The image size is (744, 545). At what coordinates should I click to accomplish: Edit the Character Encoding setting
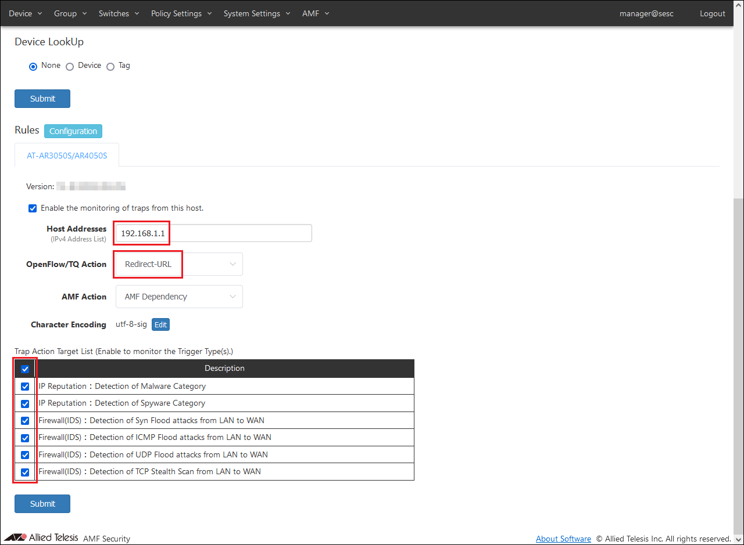point(160,325)
